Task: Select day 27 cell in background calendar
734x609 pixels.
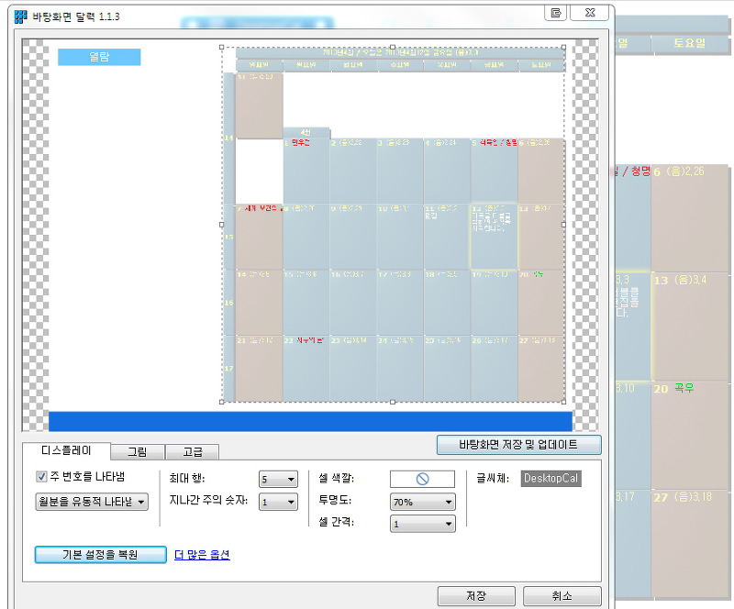Action: coord(690,544)
